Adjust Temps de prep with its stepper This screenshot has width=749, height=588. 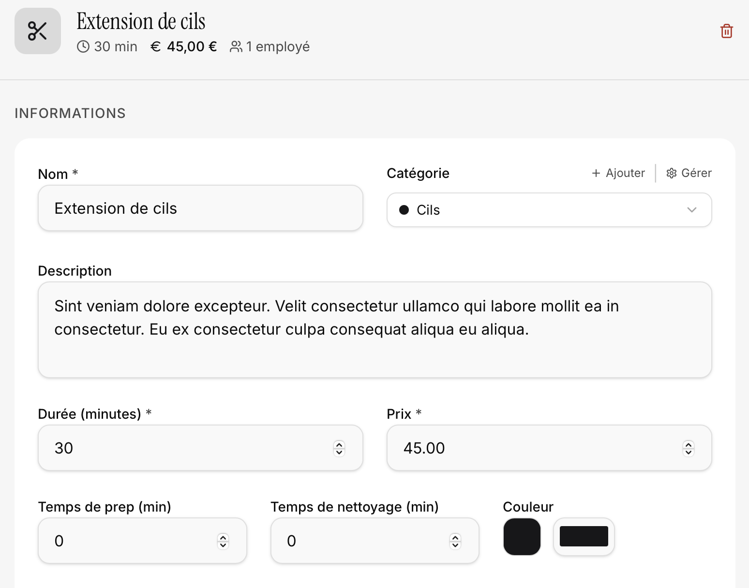tap(223, 541)
